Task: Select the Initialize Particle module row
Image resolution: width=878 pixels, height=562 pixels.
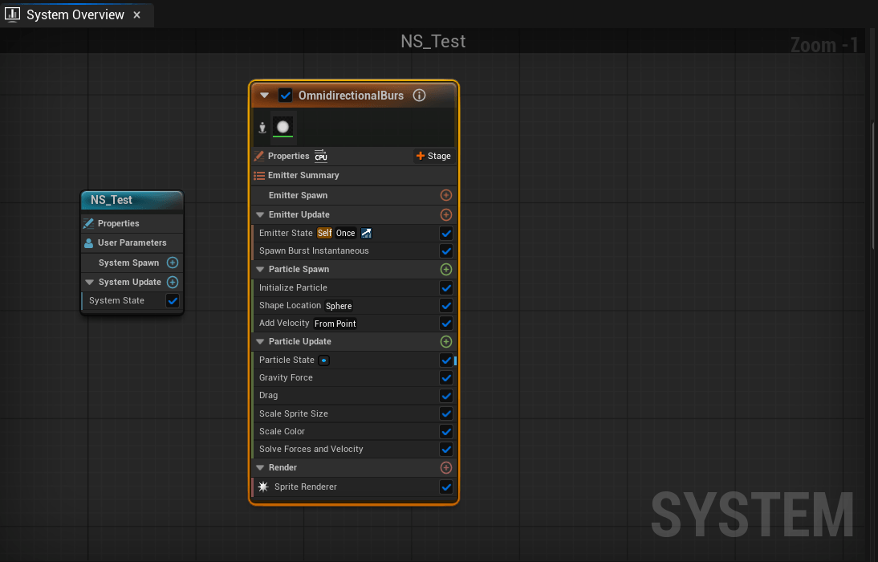Action: click(x=354, y=288)
